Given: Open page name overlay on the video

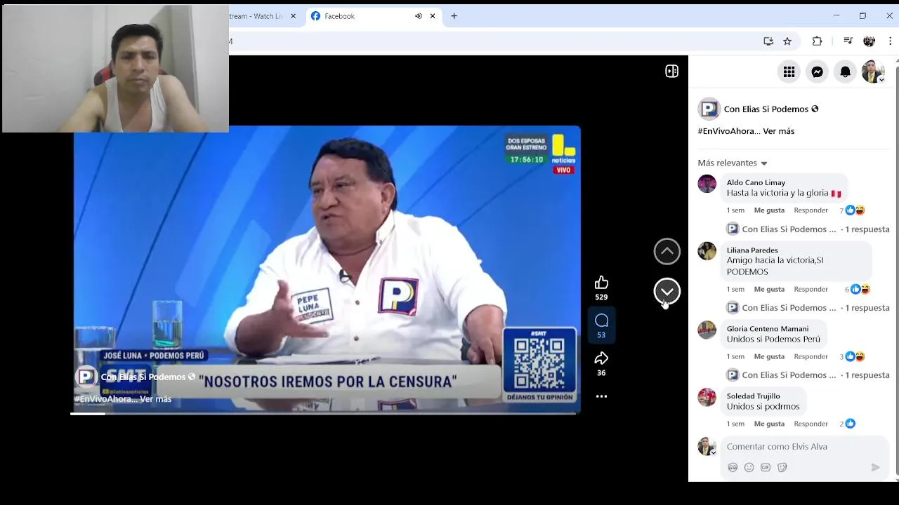Looking at the screenshot, I should coord(143,377).
